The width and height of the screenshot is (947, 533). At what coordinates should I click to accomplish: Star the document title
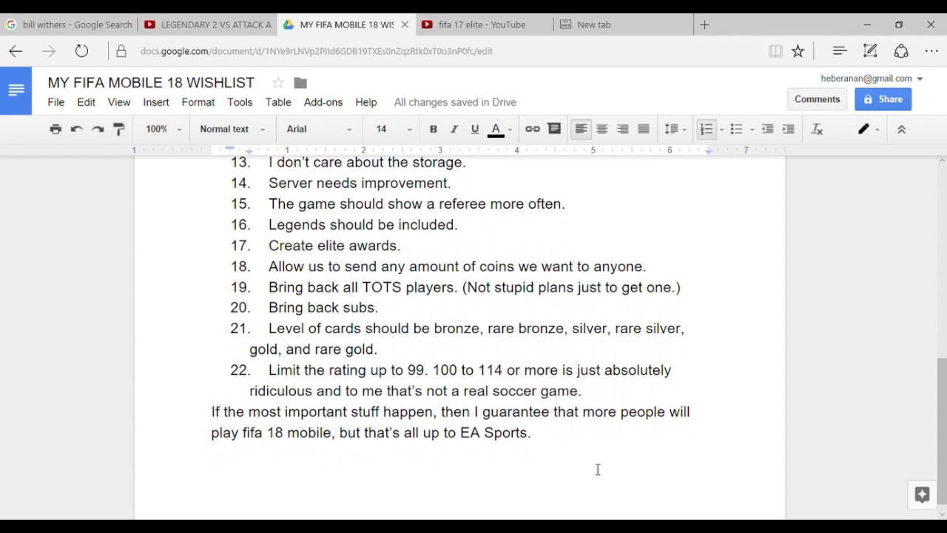click(x=277, y=83)
